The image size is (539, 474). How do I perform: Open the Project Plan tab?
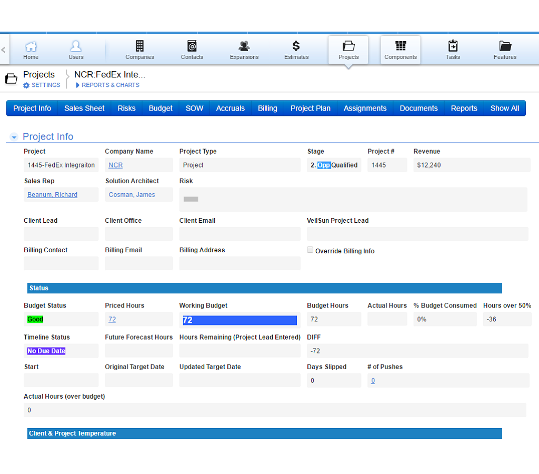pyautogui.click(x=311, y=108)
